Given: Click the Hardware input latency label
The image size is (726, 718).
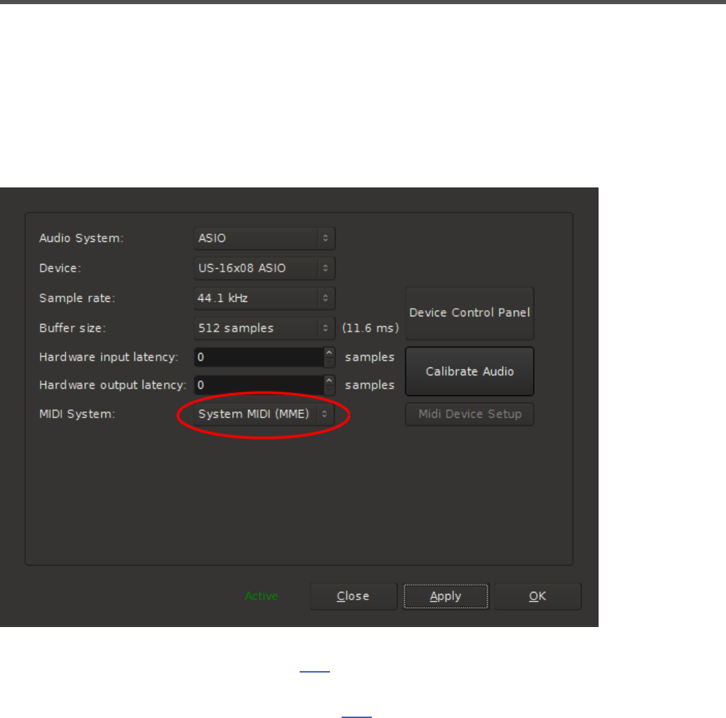Looking at the screenshot, I should click(109, 357).
